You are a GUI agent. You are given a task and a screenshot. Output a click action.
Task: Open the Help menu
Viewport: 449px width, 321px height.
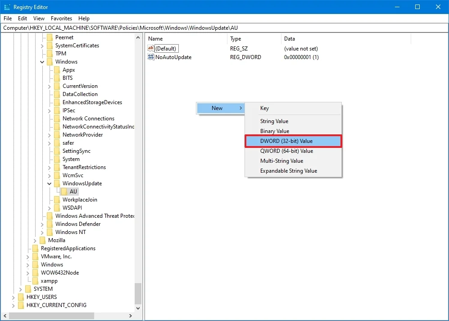(x=84, y=18)
